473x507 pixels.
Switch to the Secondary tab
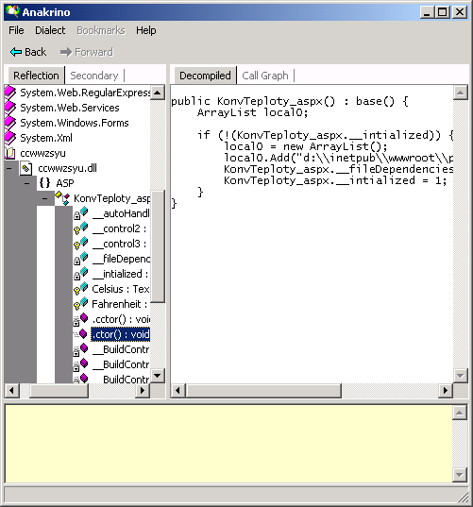click(94, 76)
